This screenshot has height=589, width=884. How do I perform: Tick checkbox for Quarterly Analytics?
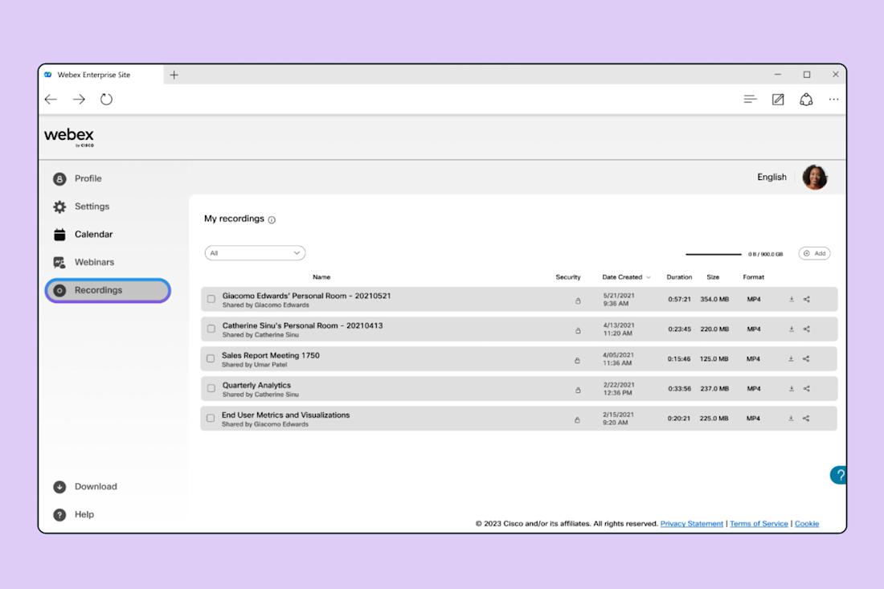[211, 389]
